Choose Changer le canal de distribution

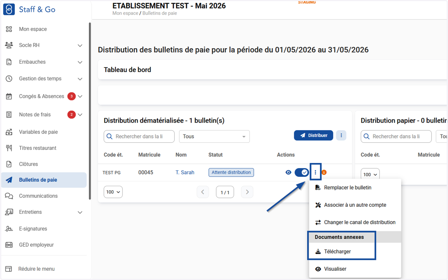pyautogui.click(x=355, y=222)
